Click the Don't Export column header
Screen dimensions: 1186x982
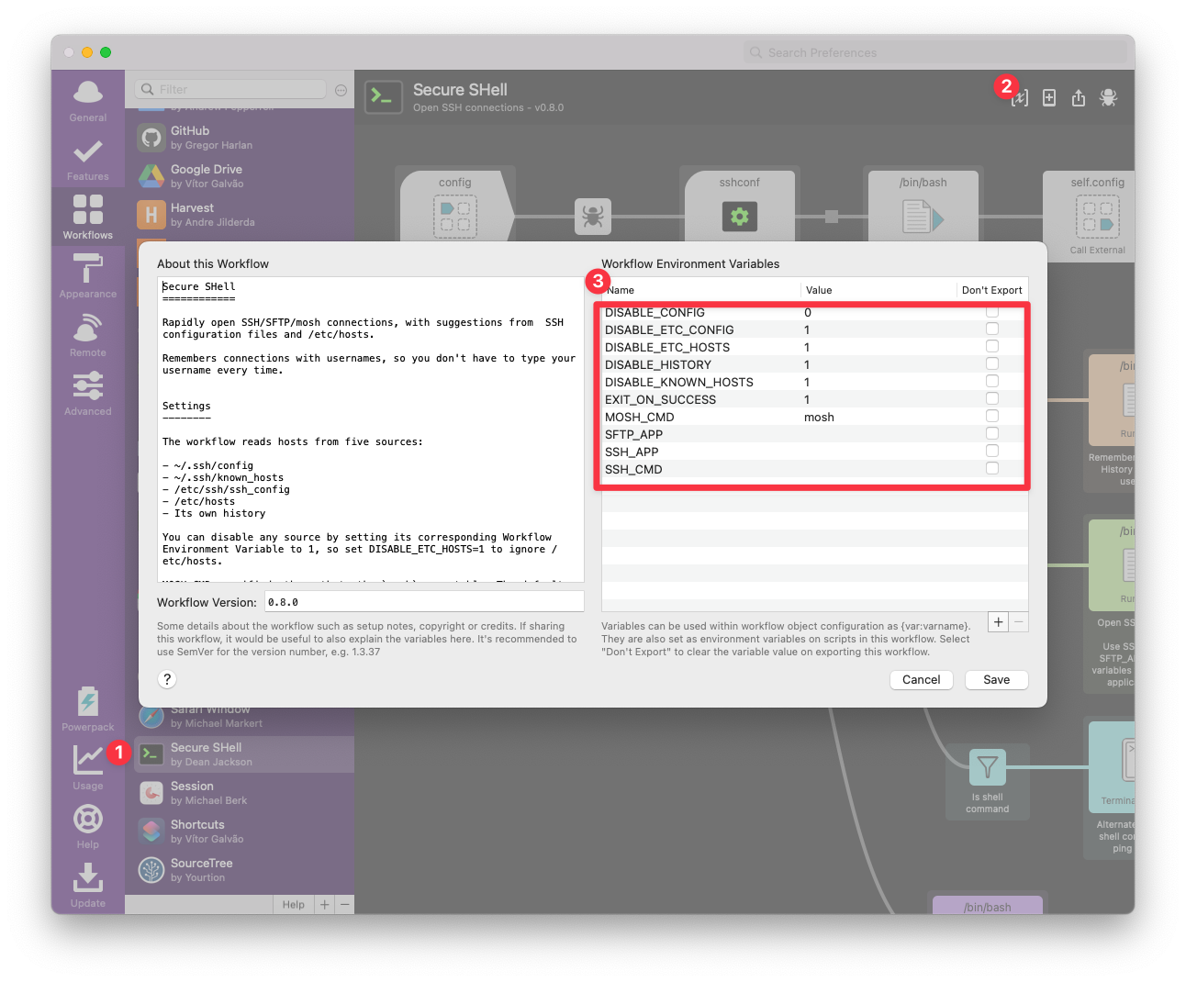coord(991,290)
